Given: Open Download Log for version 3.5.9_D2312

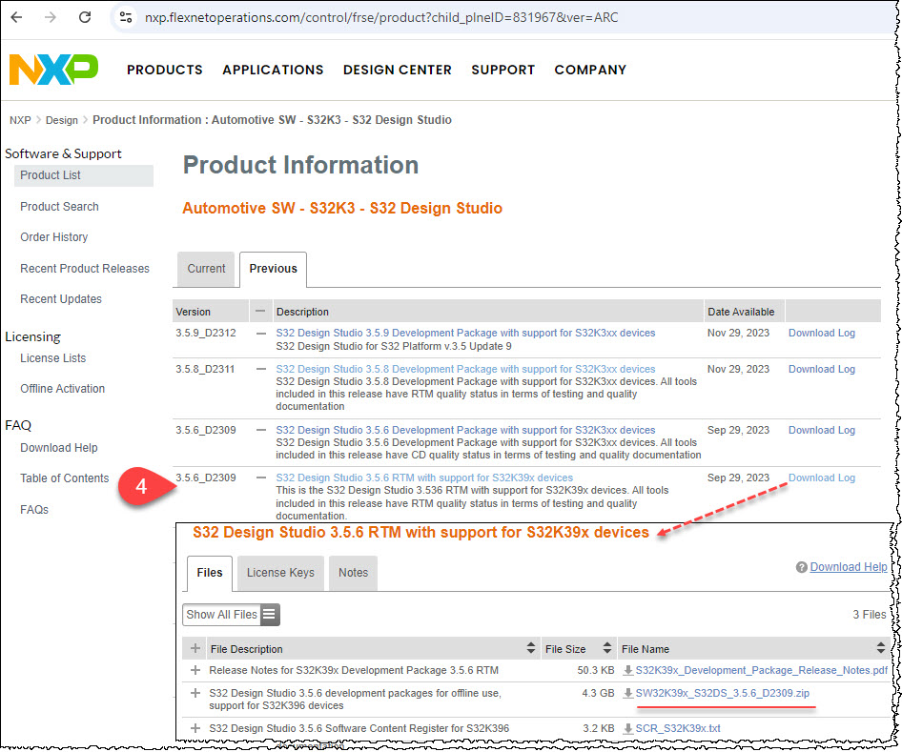Looking at the screenshot, I should coord(821,333).
